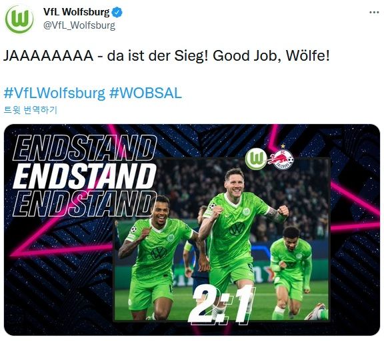This screenshot has width=384, height=341.
Task: Open the Endstand match result image
Action: tap(192, 230)
